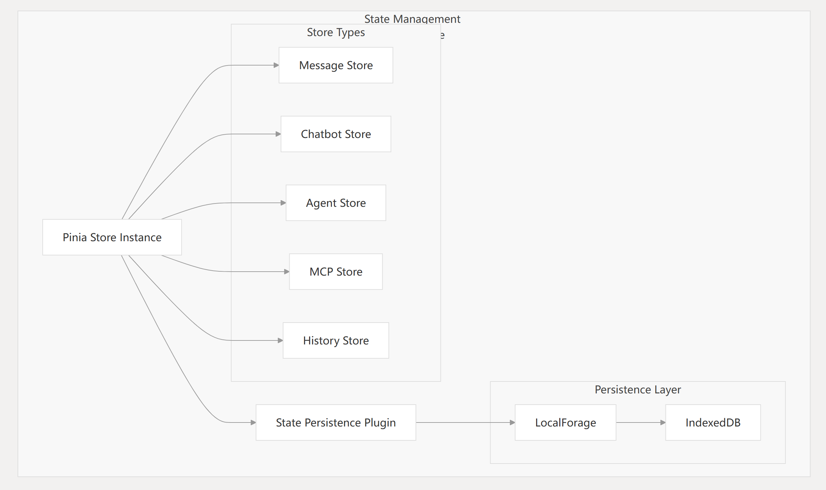Image resolution: width=826 pixels, height=490 pixels.
Task: Select the Pinia Store Instance node
Action: pyautogui.click(x=112, y=237)
